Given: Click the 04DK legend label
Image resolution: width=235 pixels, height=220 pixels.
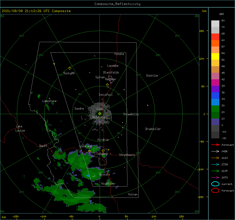Looking at the screenshot, I should (225, 151).
